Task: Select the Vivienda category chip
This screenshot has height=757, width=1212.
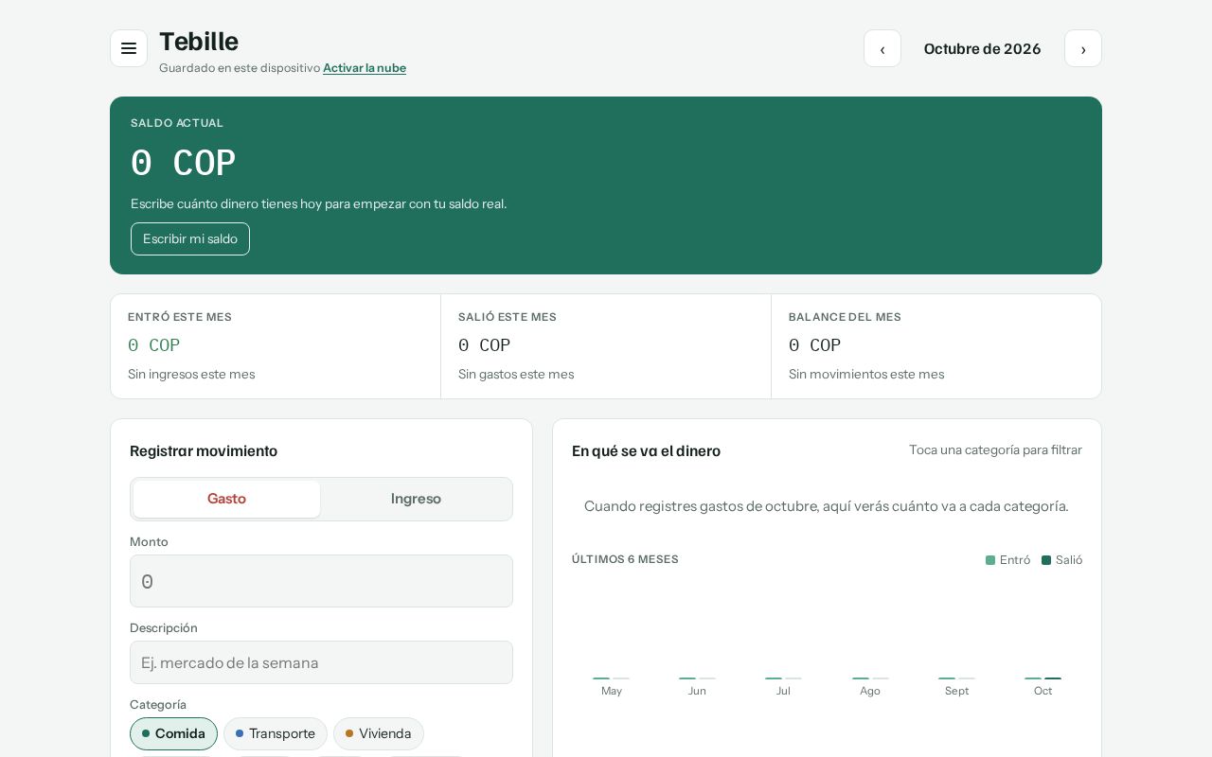Action: point(379,733)
